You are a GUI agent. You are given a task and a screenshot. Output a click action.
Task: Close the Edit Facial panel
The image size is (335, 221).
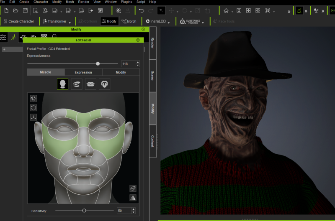(x=138, y=40)
